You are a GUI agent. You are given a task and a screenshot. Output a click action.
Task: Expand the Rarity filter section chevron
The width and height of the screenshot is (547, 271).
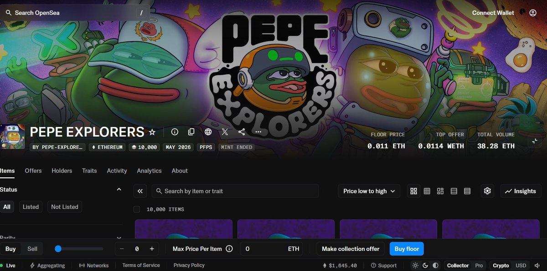tap(119, 237)
